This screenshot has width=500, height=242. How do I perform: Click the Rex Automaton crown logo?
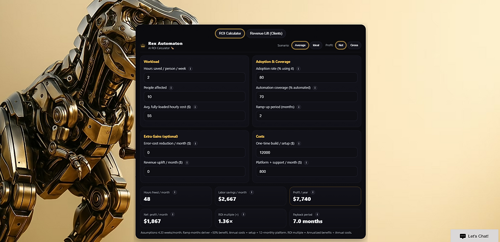click(x=143, y=46)
